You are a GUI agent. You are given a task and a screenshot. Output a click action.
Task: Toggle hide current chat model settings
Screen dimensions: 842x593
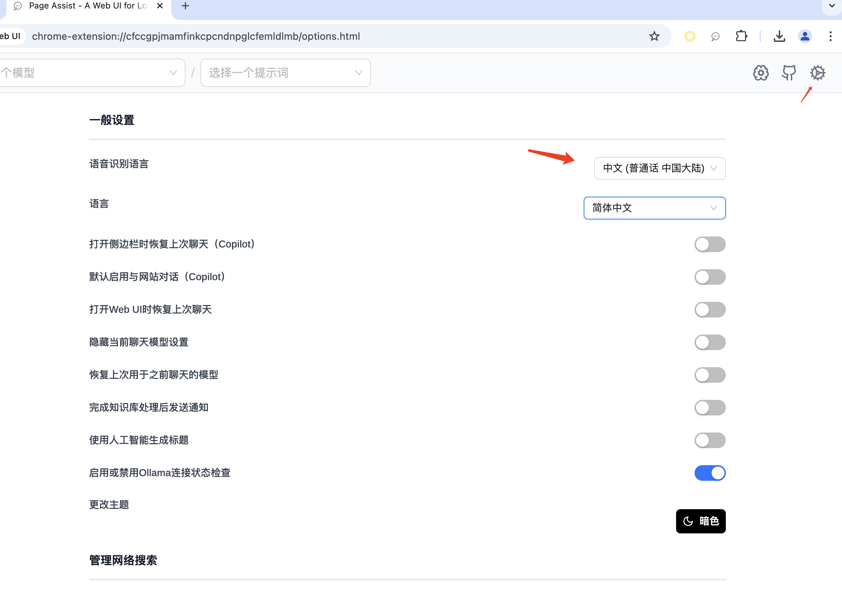[709, 342]
